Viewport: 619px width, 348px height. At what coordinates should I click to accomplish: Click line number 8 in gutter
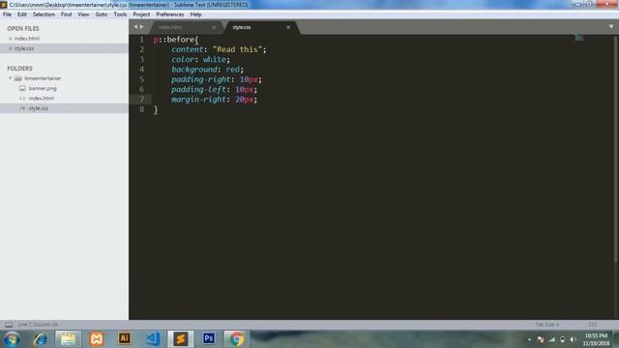click(x=141, y=109)
